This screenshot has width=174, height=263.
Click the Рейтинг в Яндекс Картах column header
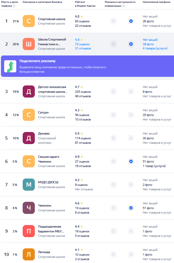pos(85,4)
